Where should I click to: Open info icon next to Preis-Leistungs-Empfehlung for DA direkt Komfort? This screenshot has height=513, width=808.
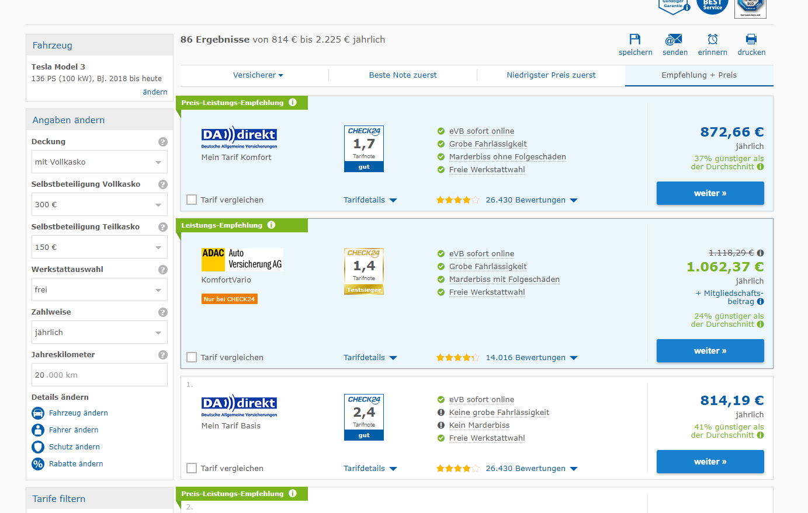[x=293, y=102]
